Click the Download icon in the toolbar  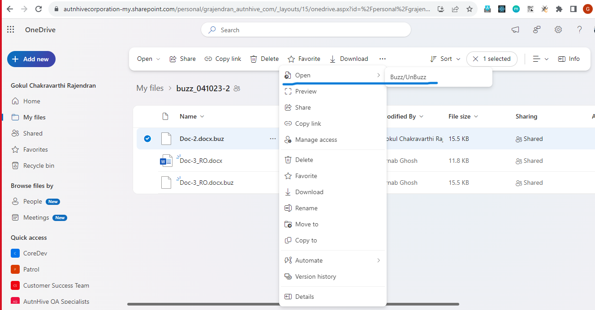tap(332, 59)
